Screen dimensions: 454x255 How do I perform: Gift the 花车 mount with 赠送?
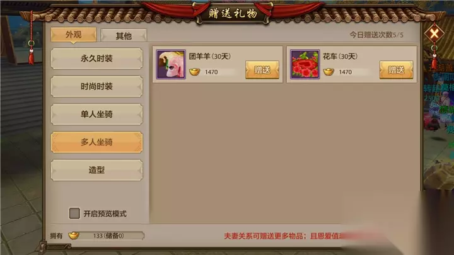[x=397, y=70]
